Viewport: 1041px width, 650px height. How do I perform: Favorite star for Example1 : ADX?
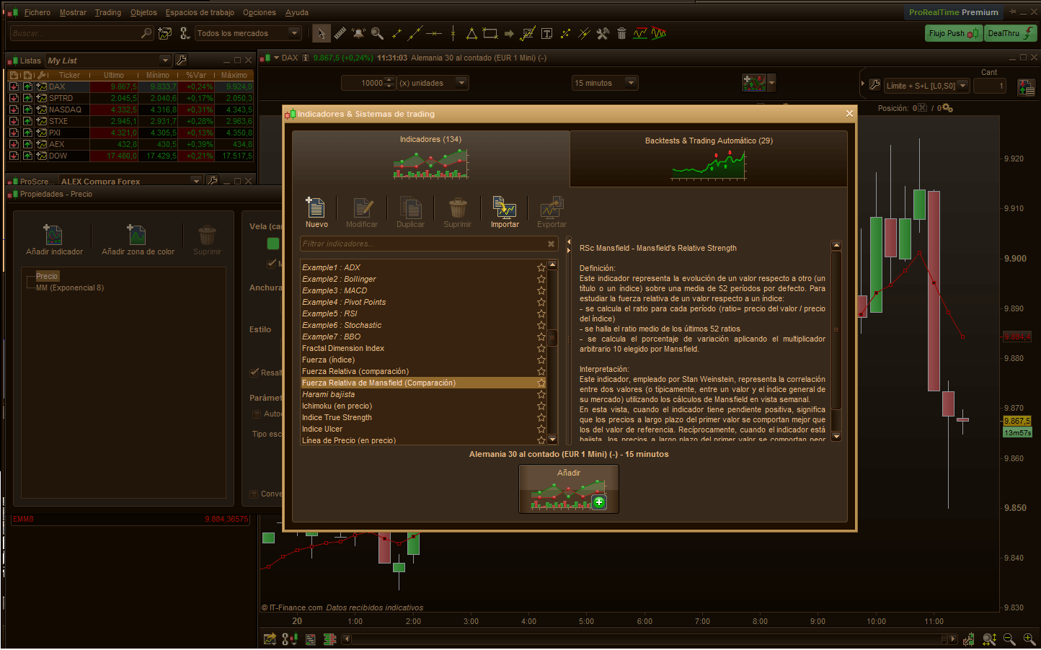(541, 267)
